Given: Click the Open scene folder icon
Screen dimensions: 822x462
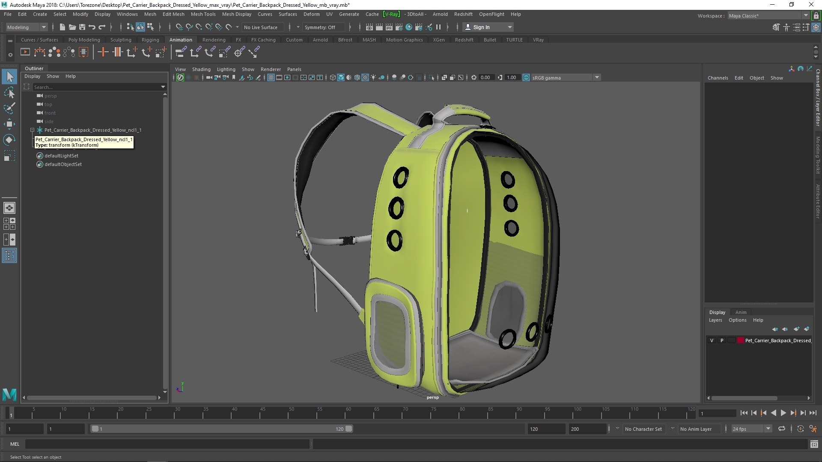Looking at the screenshot, I should point(72,27).
